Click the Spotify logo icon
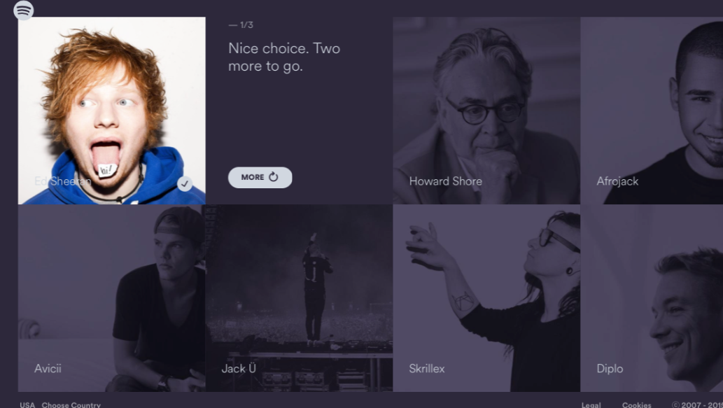The image size is (723, 408). click(x=24, y=10)
